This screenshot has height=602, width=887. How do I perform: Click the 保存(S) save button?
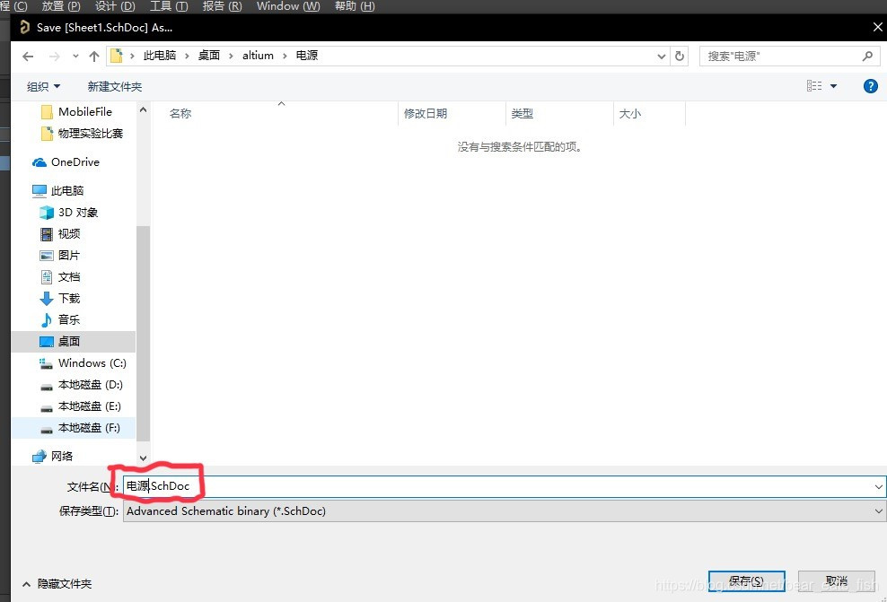point(745,581)
